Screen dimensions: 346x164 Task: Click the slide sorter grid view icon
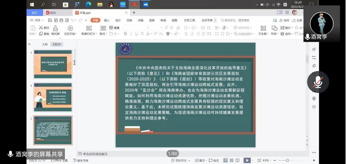(232, 160)
